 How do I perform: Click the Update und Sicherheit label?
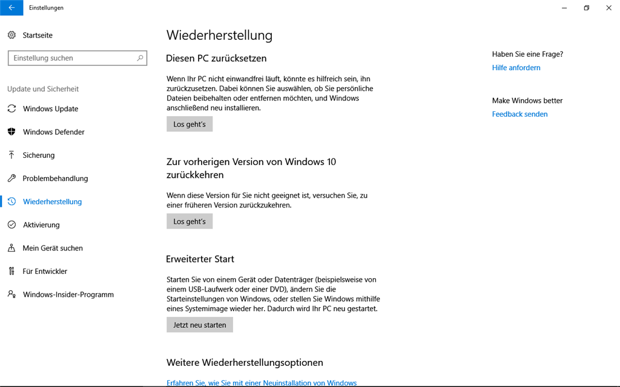pos(43,89)
